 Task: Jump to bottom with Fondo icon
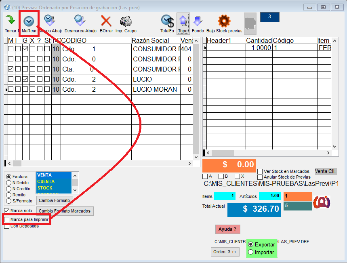(x=198, y=21)
